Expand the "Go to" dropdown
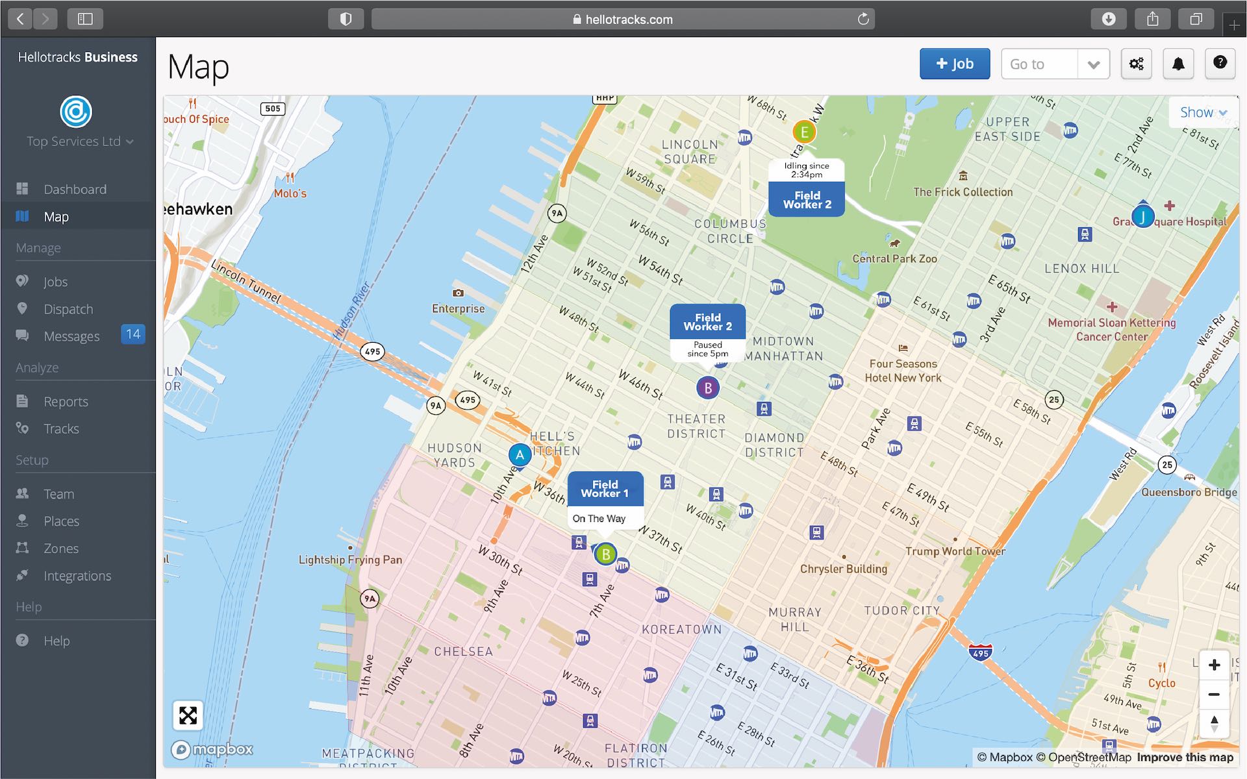Viewport: 1247px width, 779px height. coord(1093,64)
